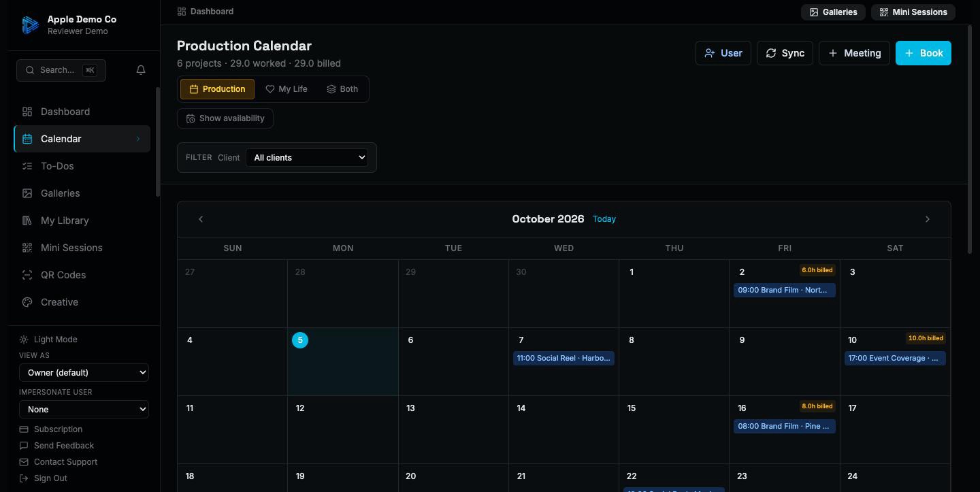This screenshot has width=980, height=492.
Task: Click the Dashboard grid icon in sidebar
Action: [x=27, y=112]
